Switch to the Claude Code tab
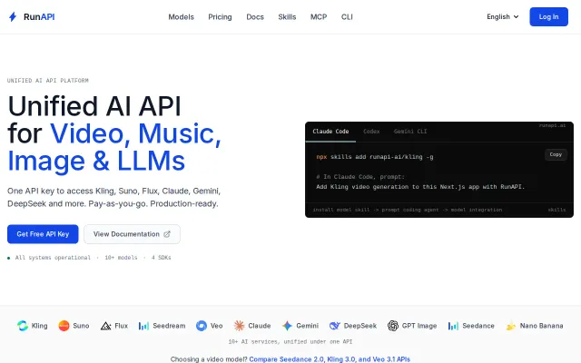 (x=330, y=132)
